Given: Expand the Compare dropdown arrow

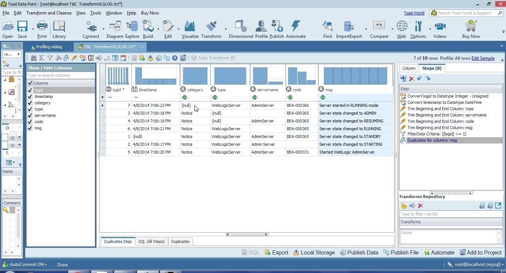Looking at the screenshot, I should coord(392,29).
